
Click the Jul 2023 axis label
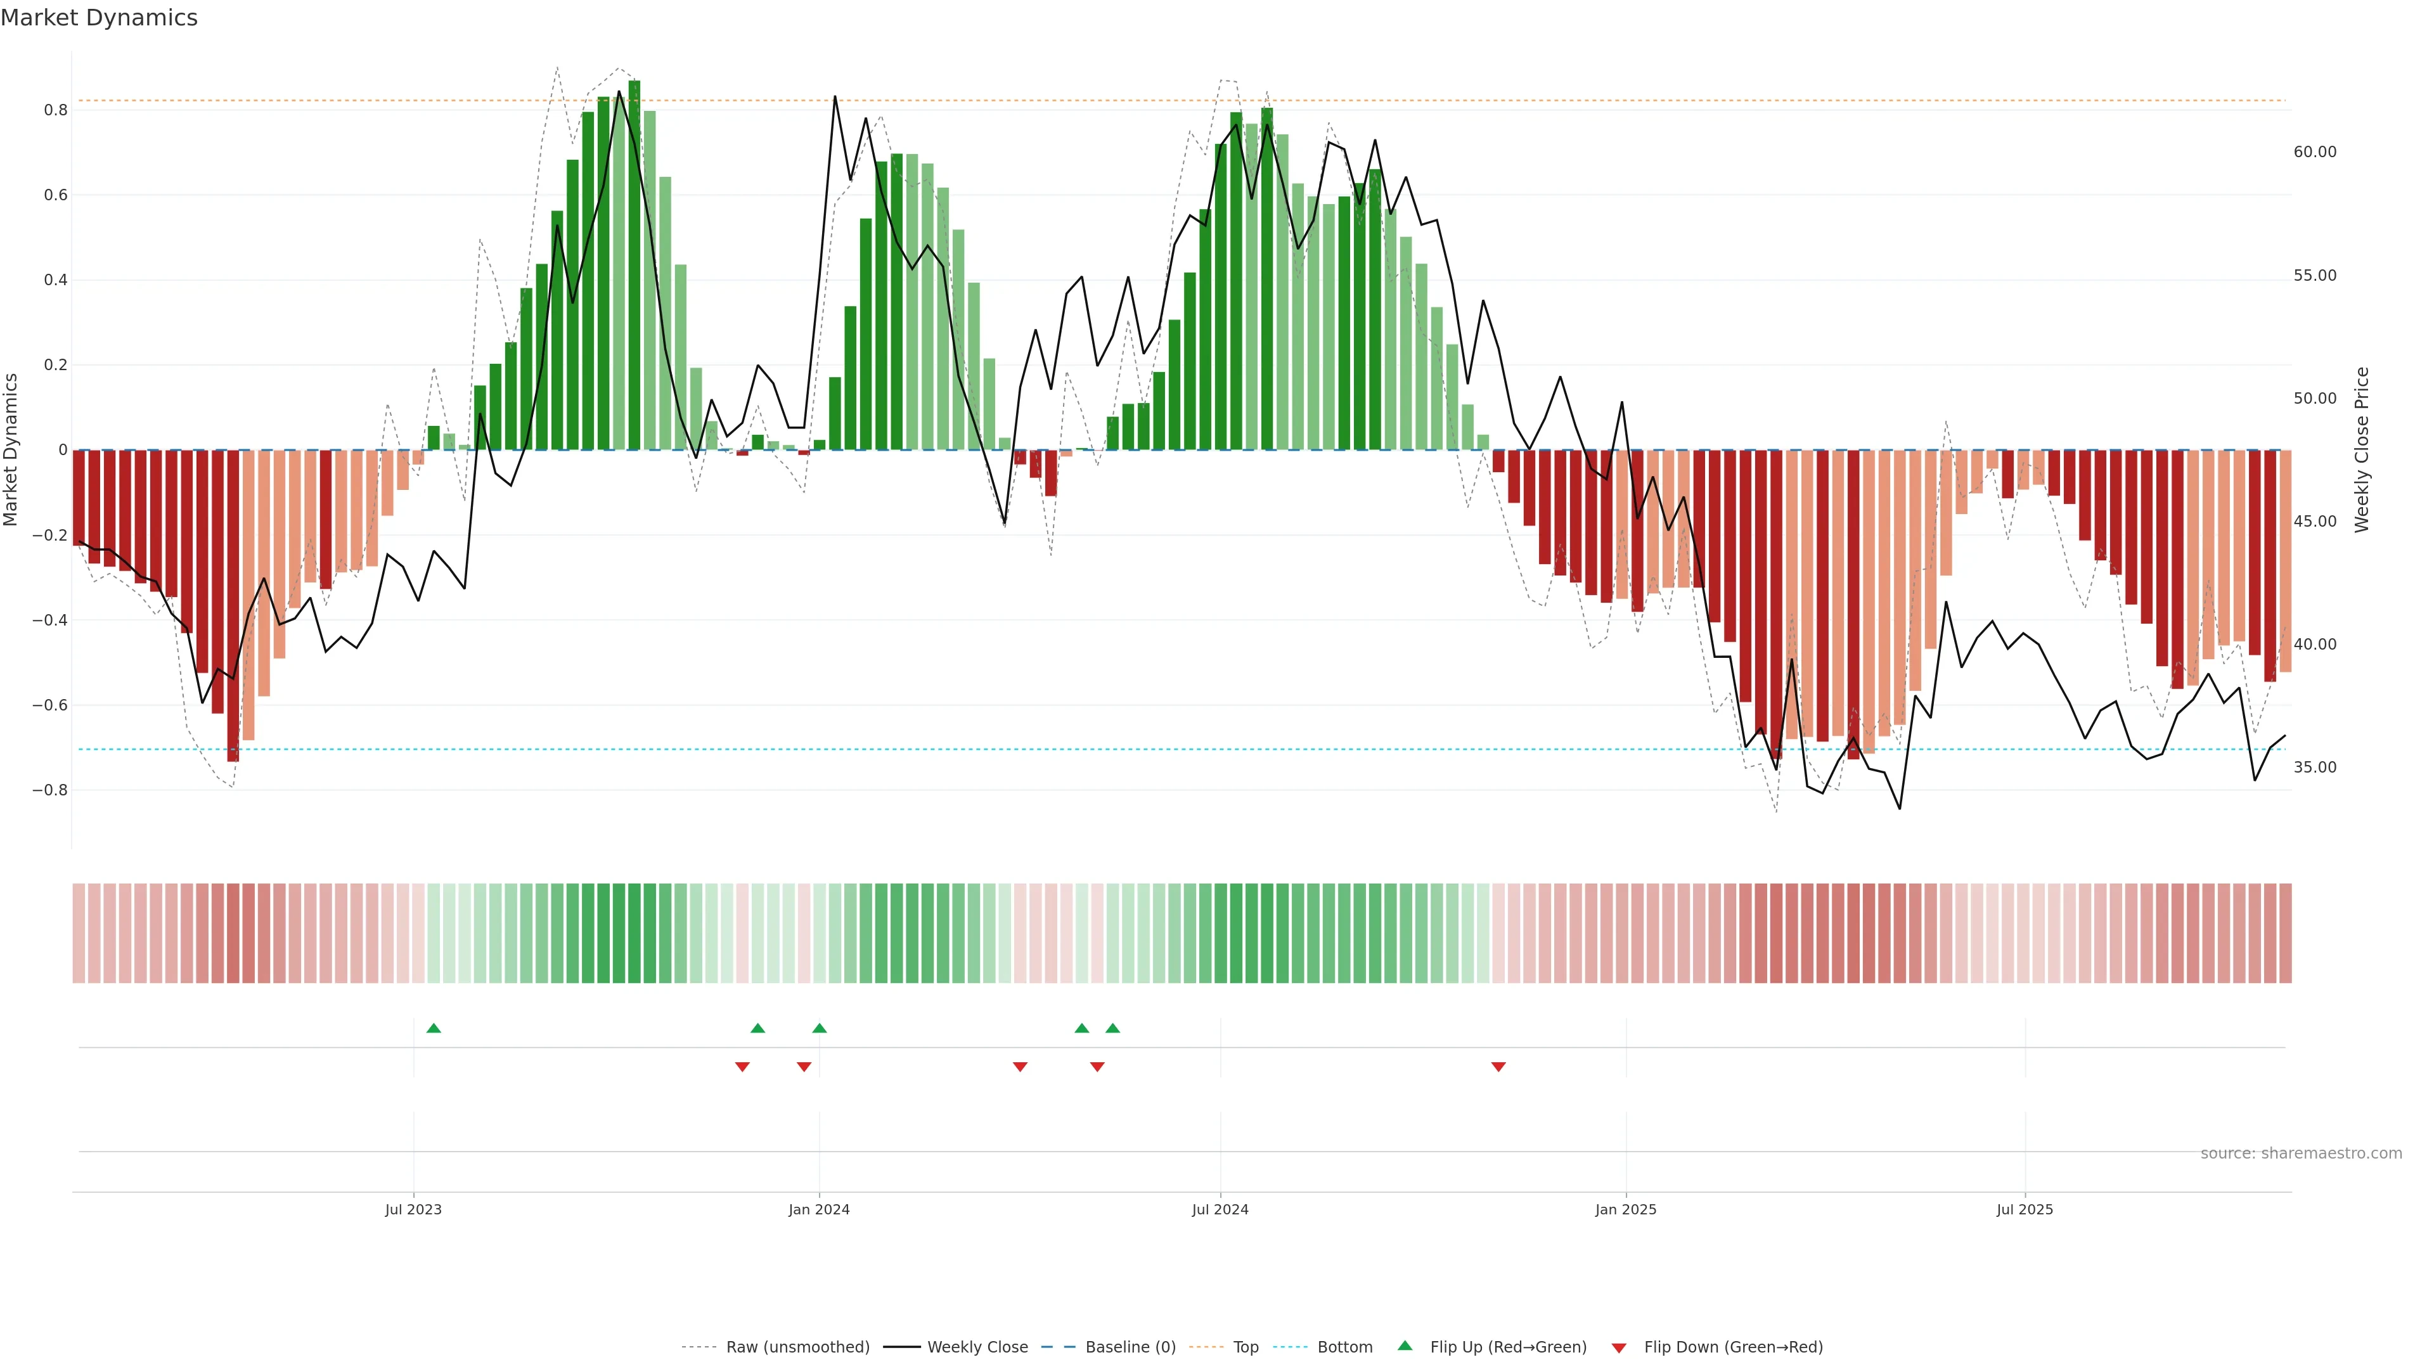(x=413, y=1209)
